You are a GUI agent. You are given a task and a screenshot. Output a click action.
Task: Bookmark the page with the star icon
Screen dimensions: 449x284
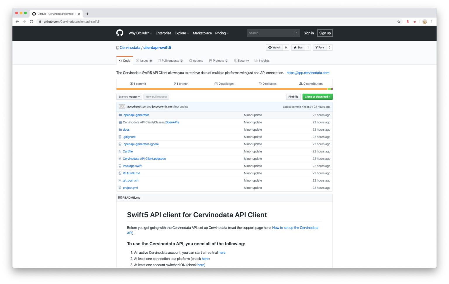point(399,21)
